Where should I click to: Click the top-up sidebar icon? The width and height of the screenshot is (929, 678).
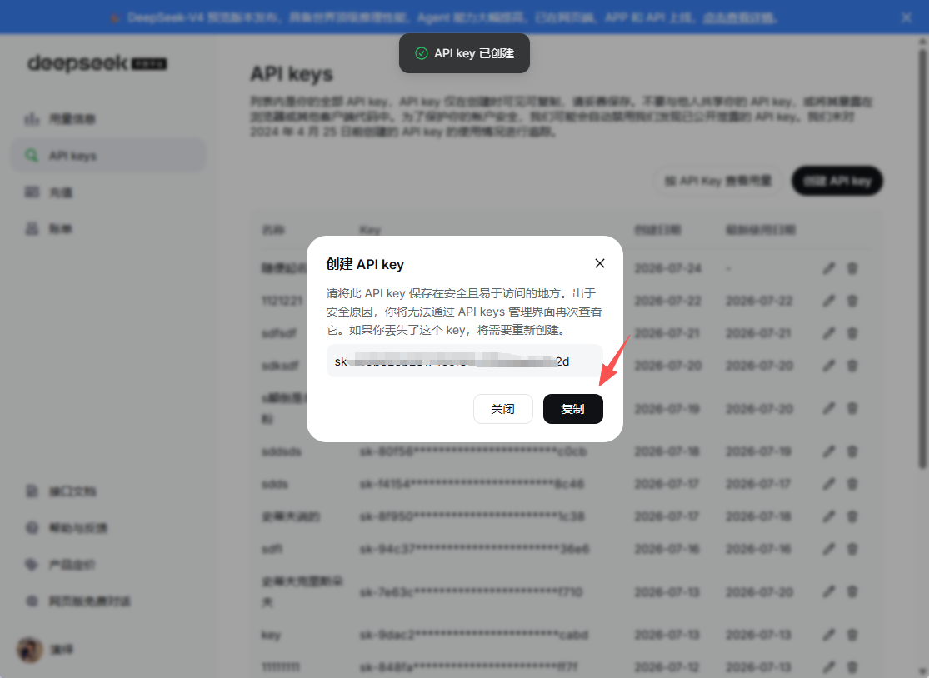click(32, 192)
